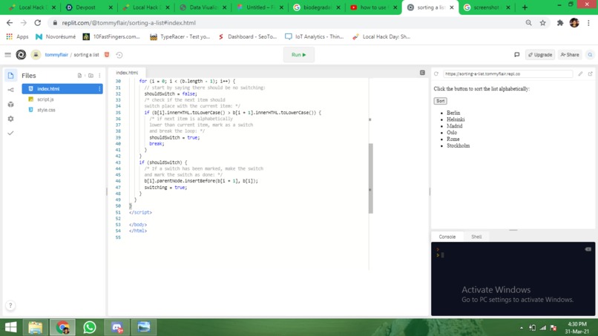The height and width of the screenshot is (336, 598).
Task: Open the Novorésumé bookmark
Action: (56, 36)
